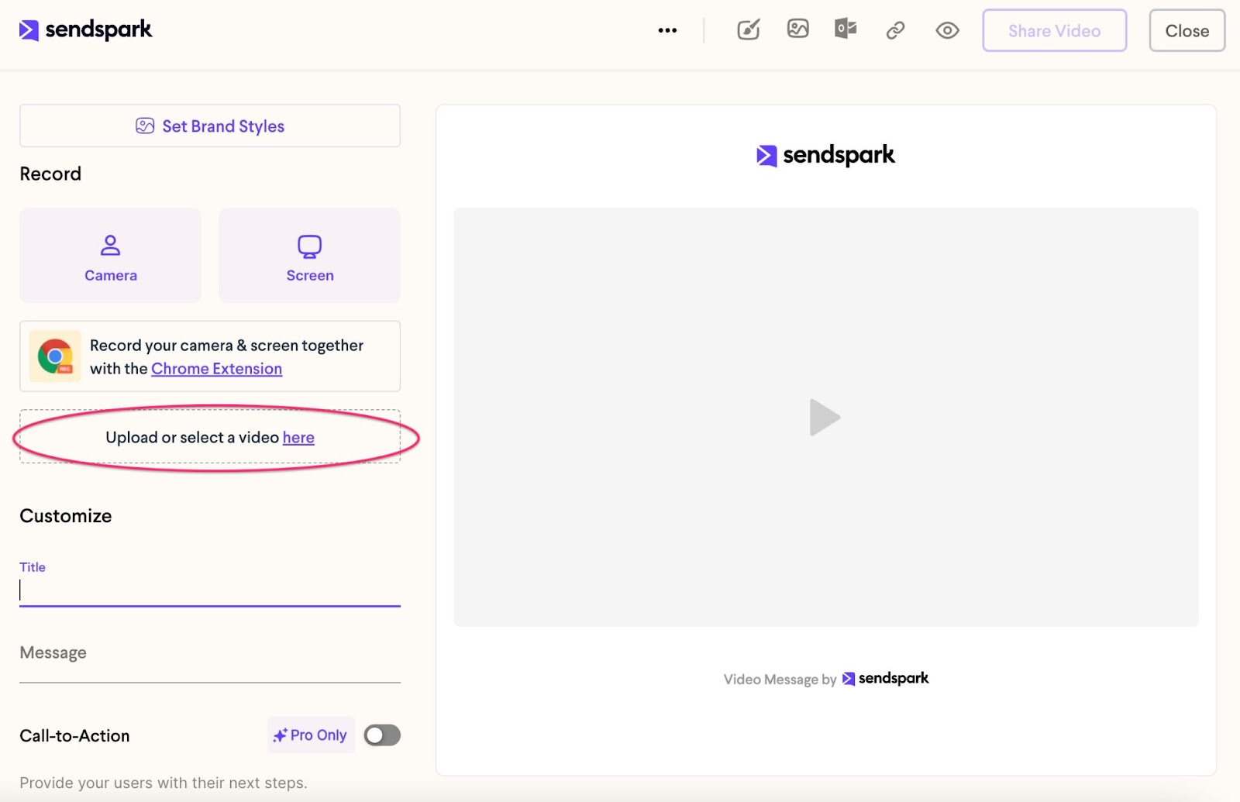Click the 'here' link to upload a video

pyautogui.click(x=298, y=438)
